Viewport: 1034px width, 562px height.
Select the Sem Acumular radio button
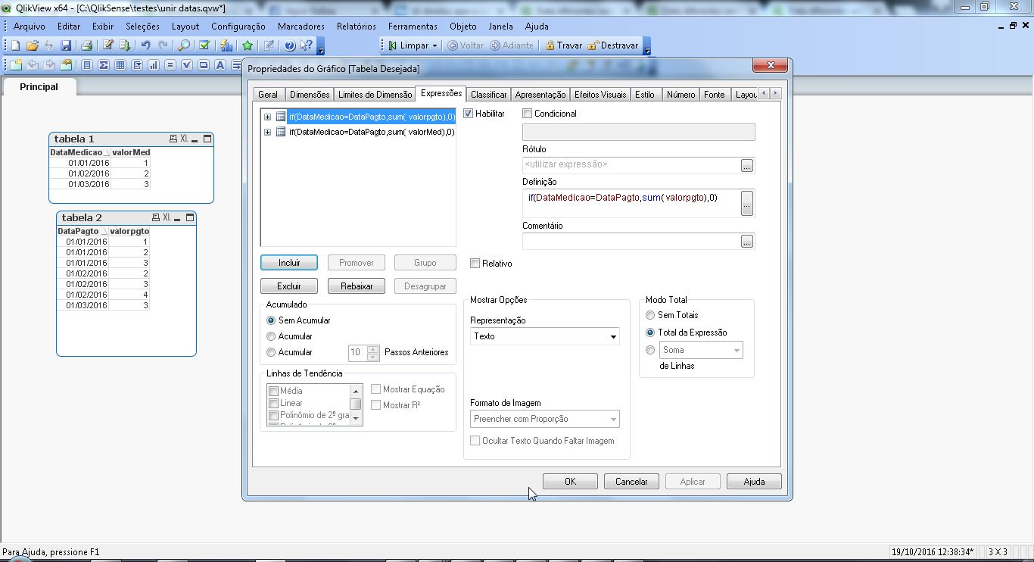tap(271, 320)
